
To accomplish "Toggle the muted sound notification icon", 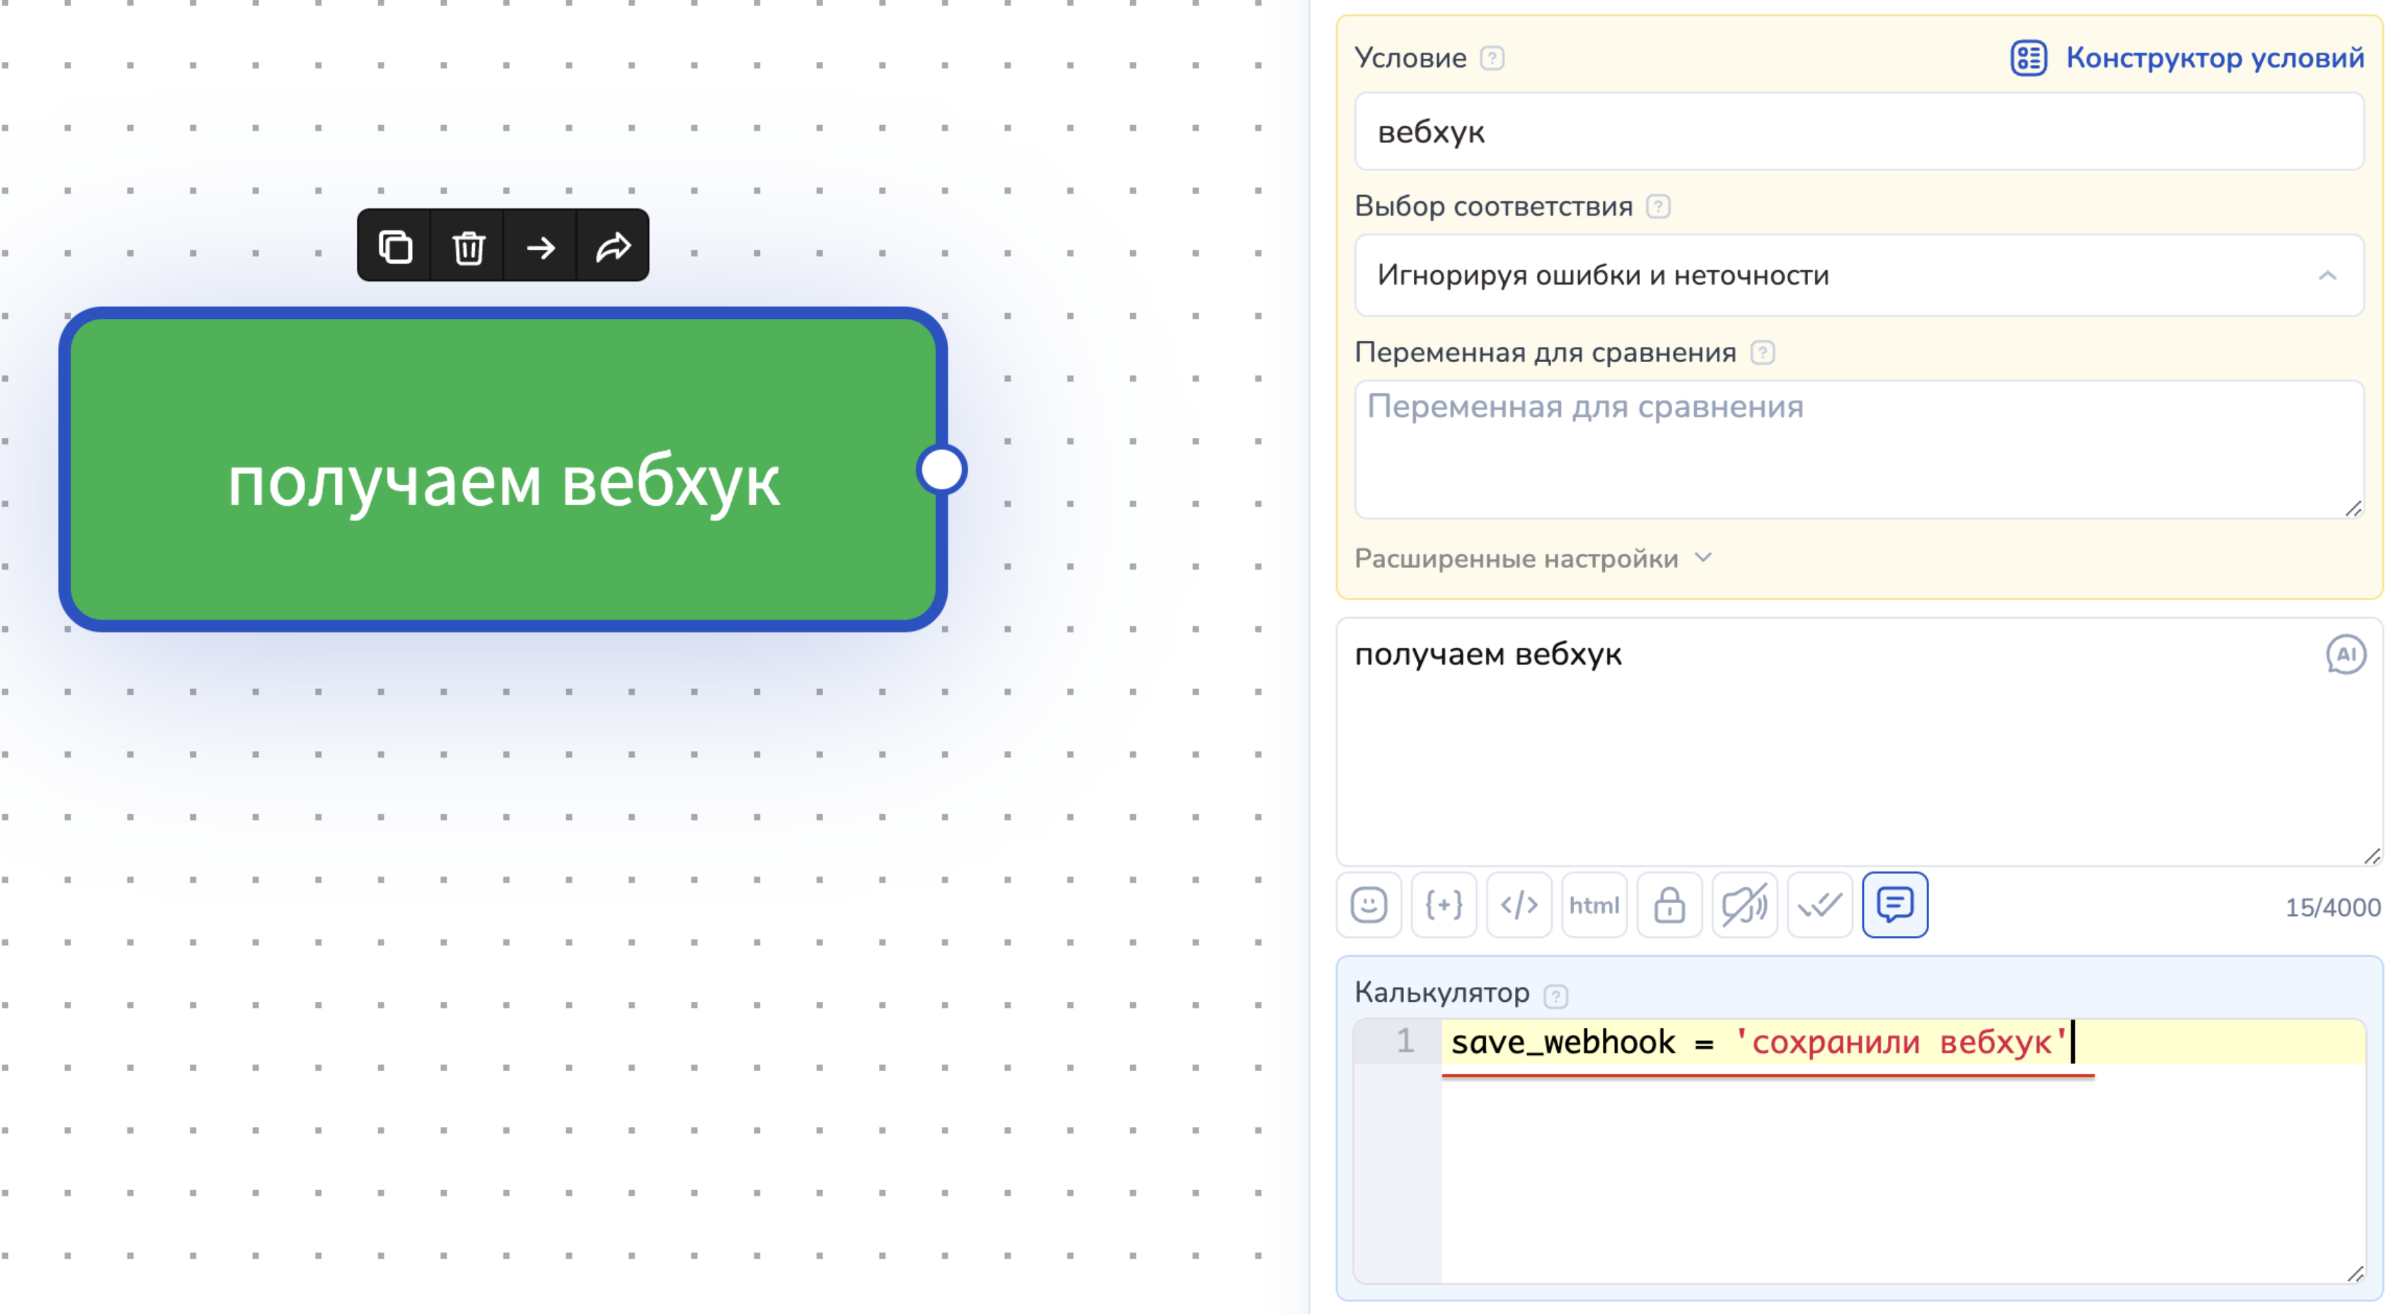I will 1744,904.
